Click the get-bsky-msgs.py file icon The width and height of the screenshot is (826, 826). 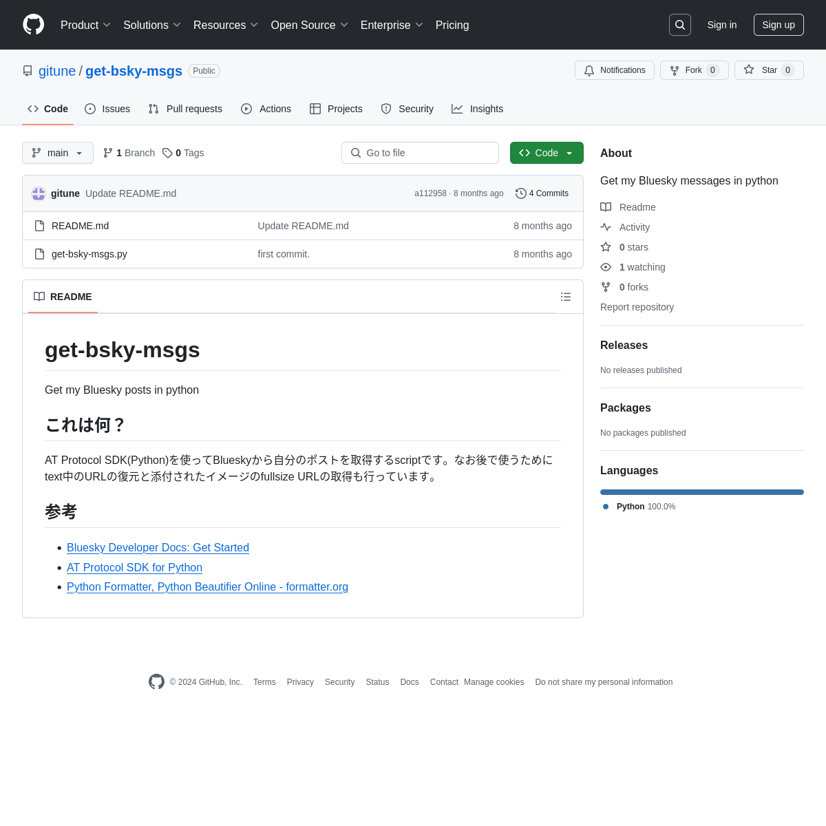(40, 254)
